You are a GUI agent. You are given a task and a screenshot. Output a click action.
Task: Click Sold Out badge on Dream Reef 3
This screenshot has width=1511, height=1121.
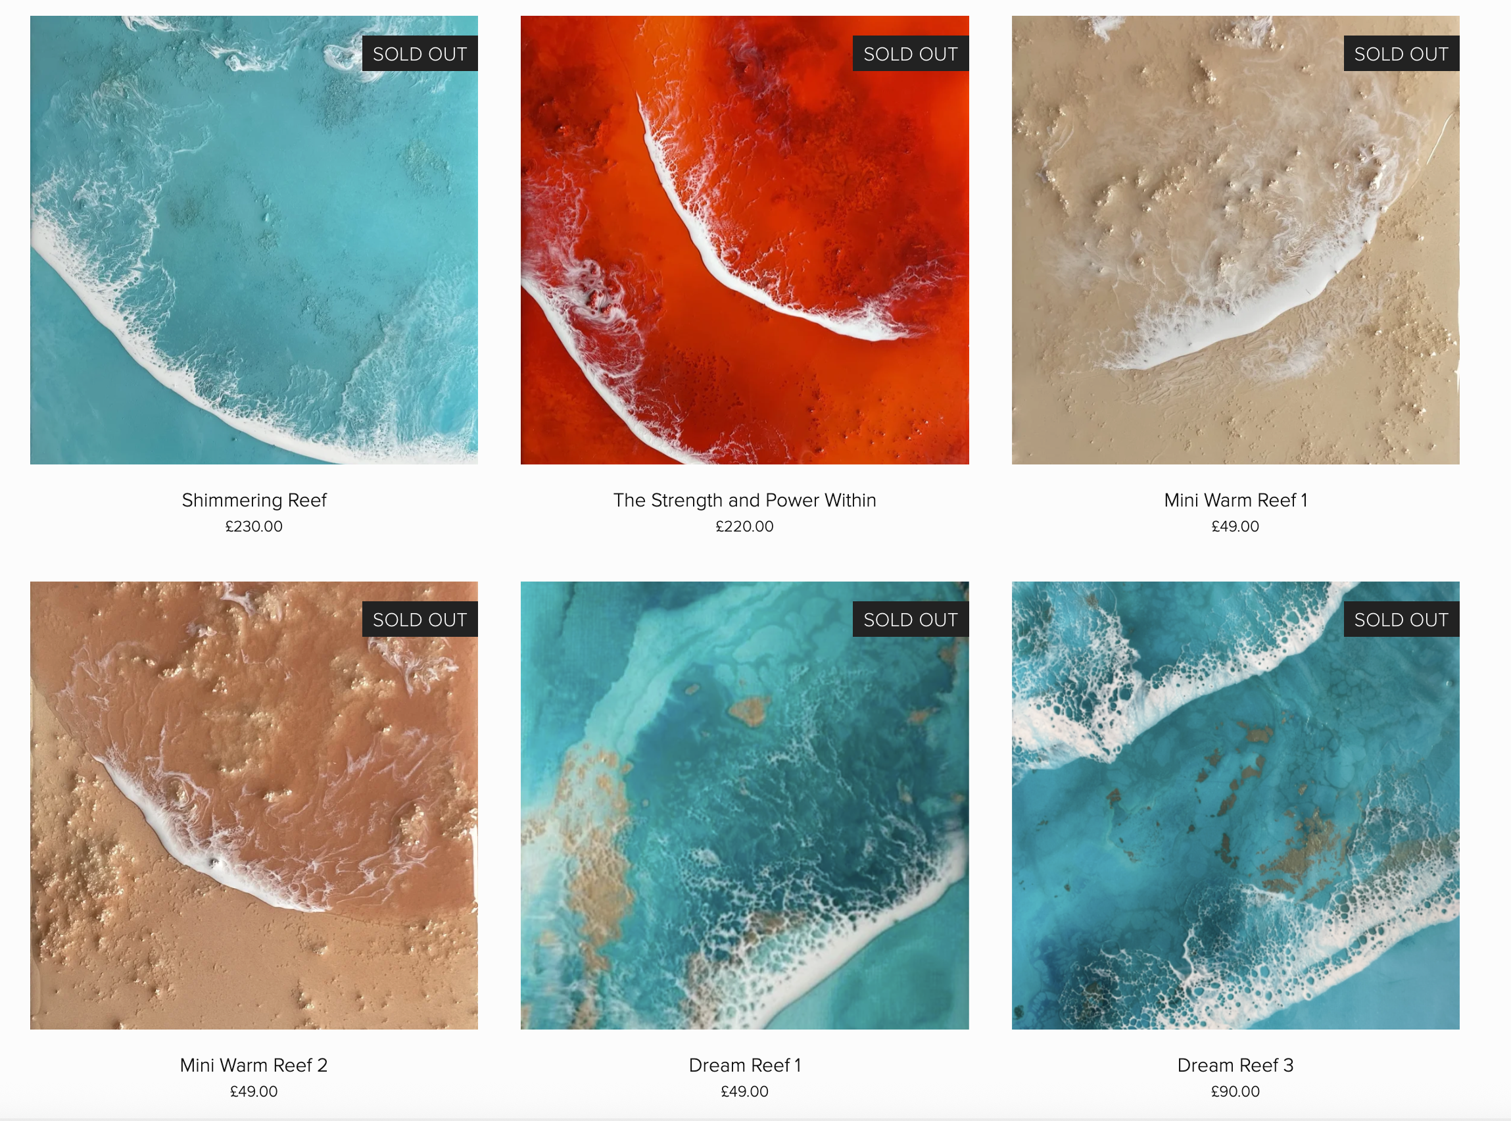click(1402, 620)
